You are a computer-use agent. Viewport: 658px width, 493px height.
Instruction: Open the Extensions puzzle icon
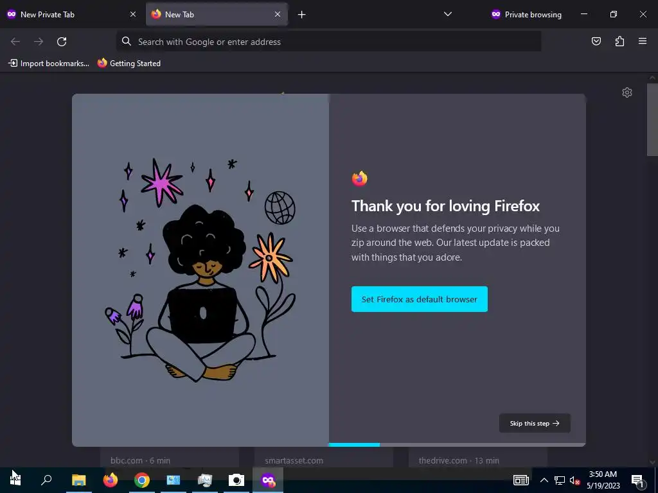pyautogui.click(x=619, y=41)
